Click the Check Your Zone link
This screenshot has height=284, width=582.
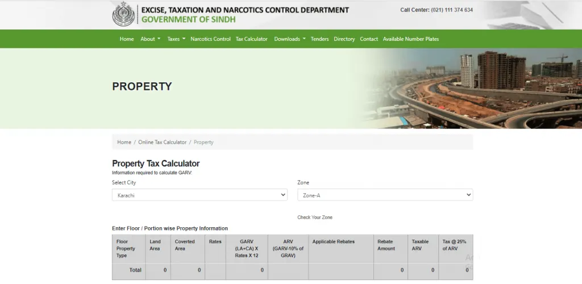click(x=315, y=218)
